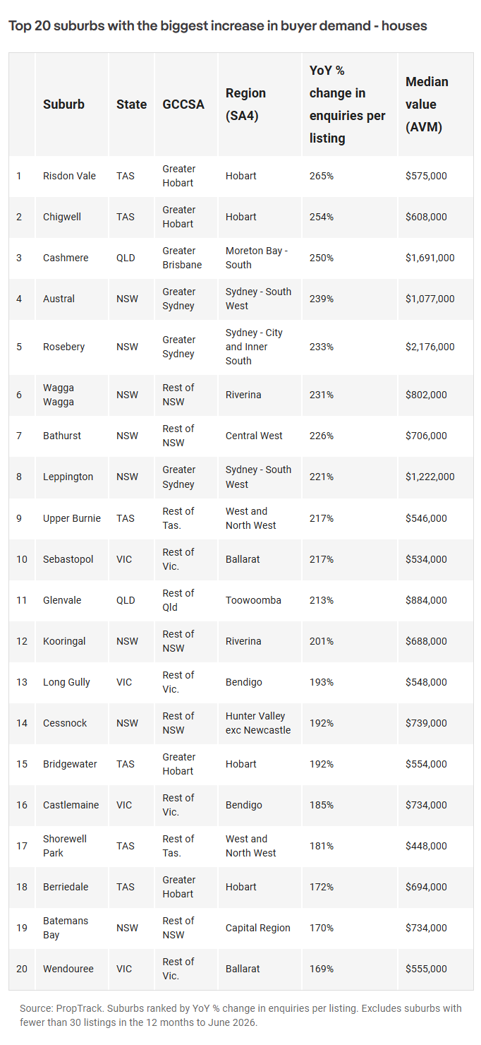
Task: Select the Chigwell row suburb name
Action: [x=62, y=217]
